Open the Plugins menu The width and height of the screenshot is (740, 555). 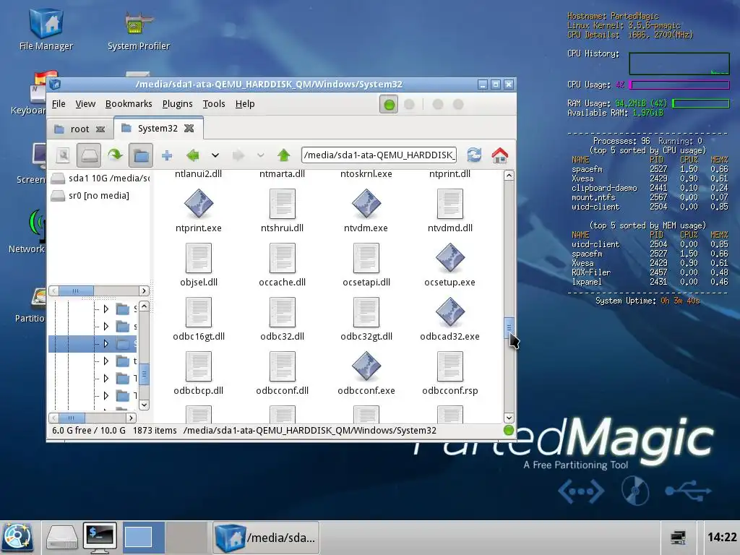tap(178, 104)
